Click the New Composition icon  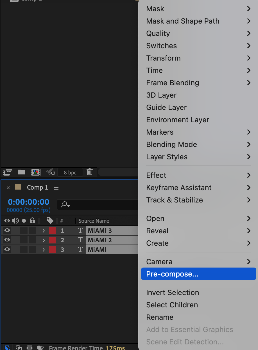[x=36, y=172]
